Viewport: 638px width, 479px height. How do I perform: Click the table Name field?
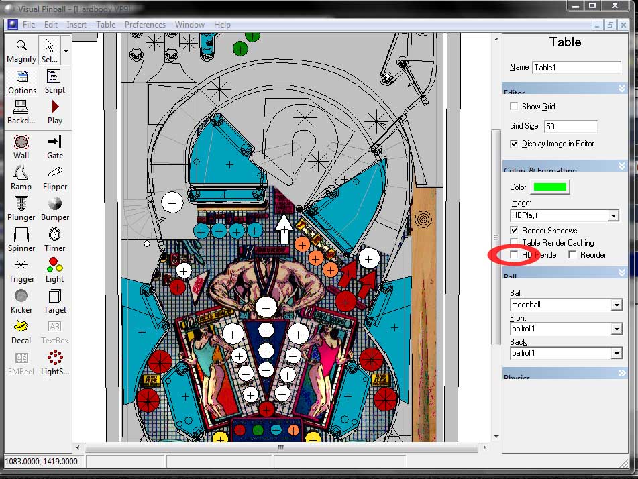[576, 68]
